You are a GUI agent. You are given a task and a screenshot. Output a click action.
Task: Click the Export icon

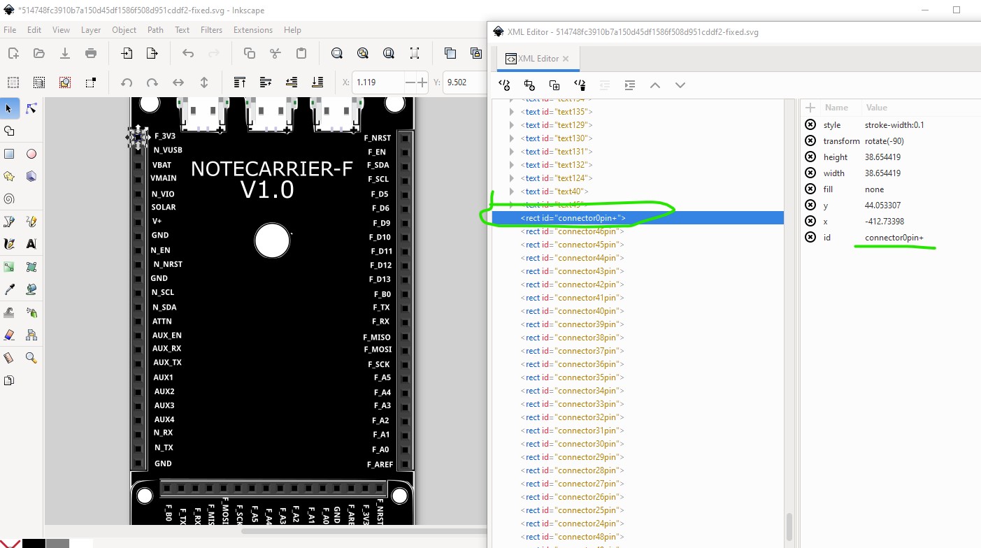[x=152, y=53]
